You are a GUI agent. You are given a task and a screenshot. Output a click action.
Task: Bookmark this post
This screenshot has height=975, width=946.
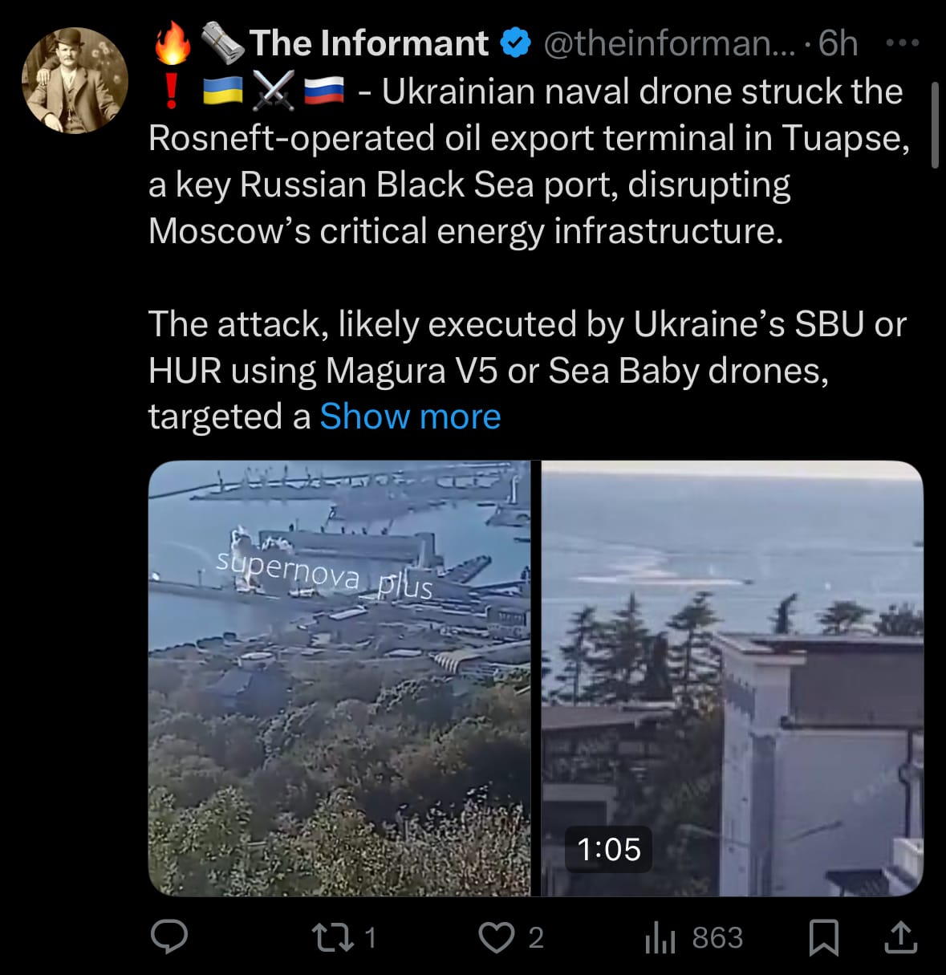[823, 937]
